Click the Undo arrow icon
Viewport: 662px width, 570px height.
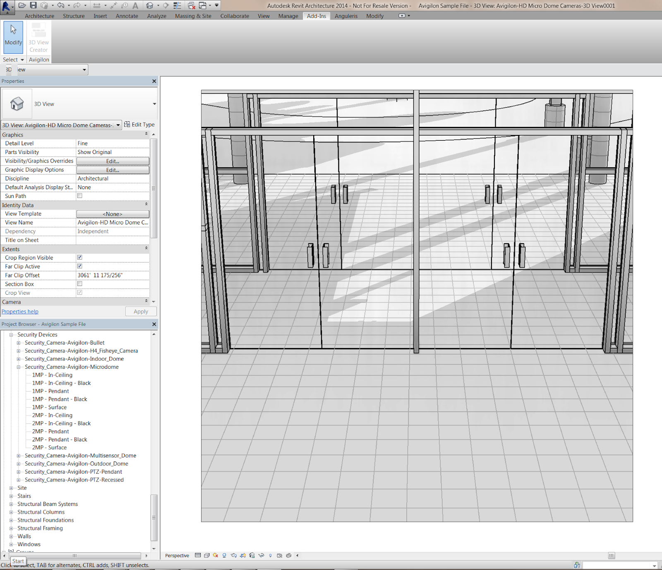click(x=61, y=5)
